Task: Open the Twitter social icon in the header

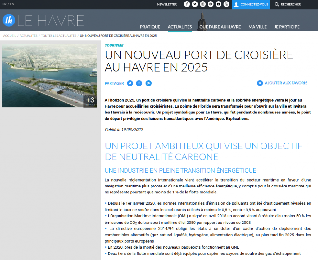Action: [194, 4]
